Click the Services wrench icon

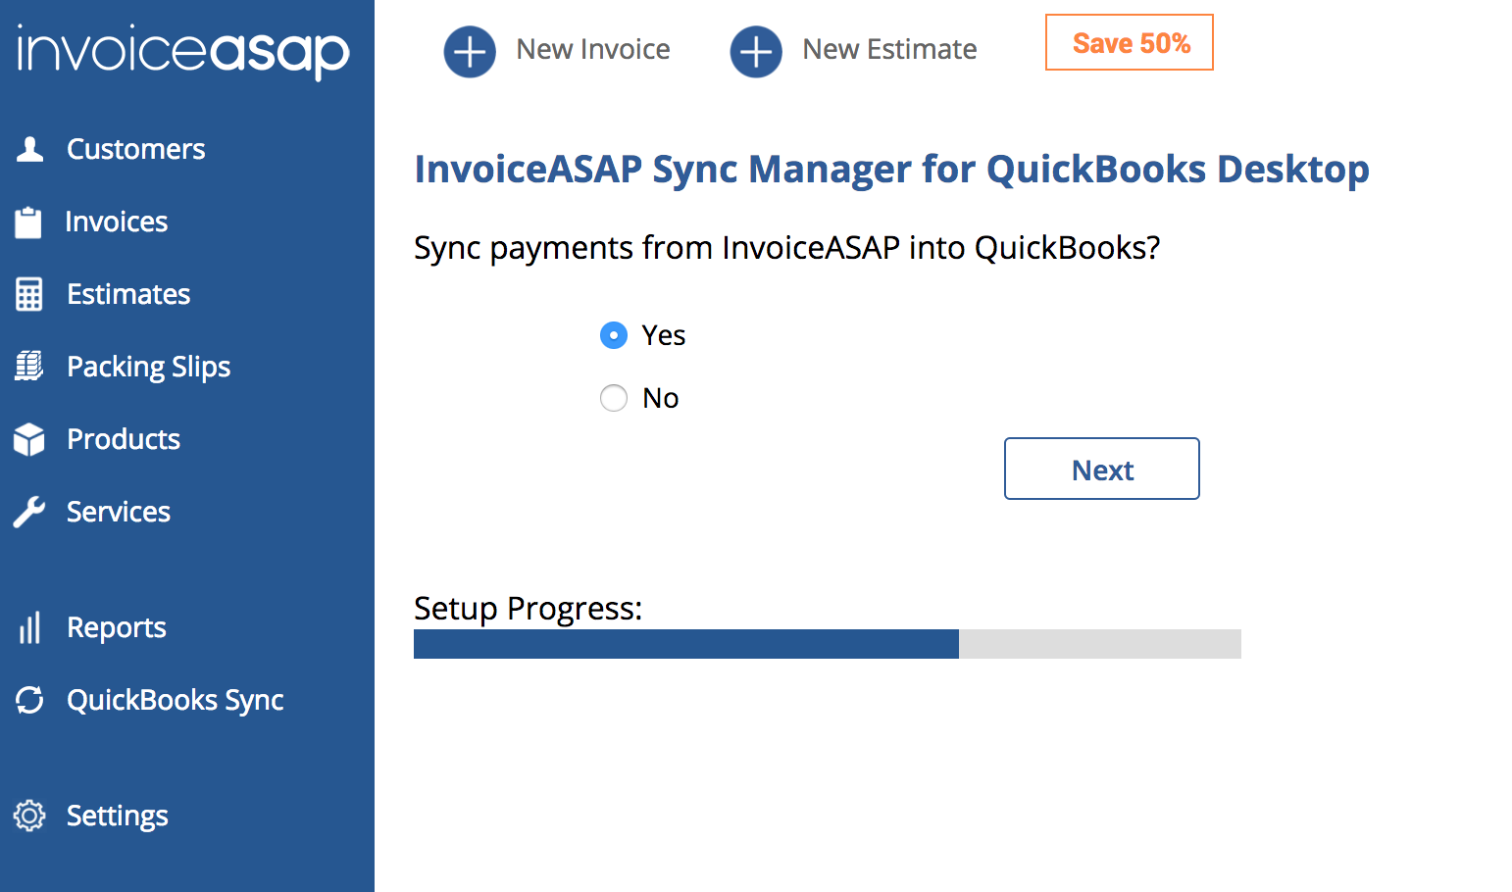coord(29,512)
